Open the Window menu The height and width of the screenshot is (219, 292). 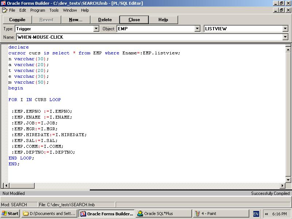pos(70,10)
